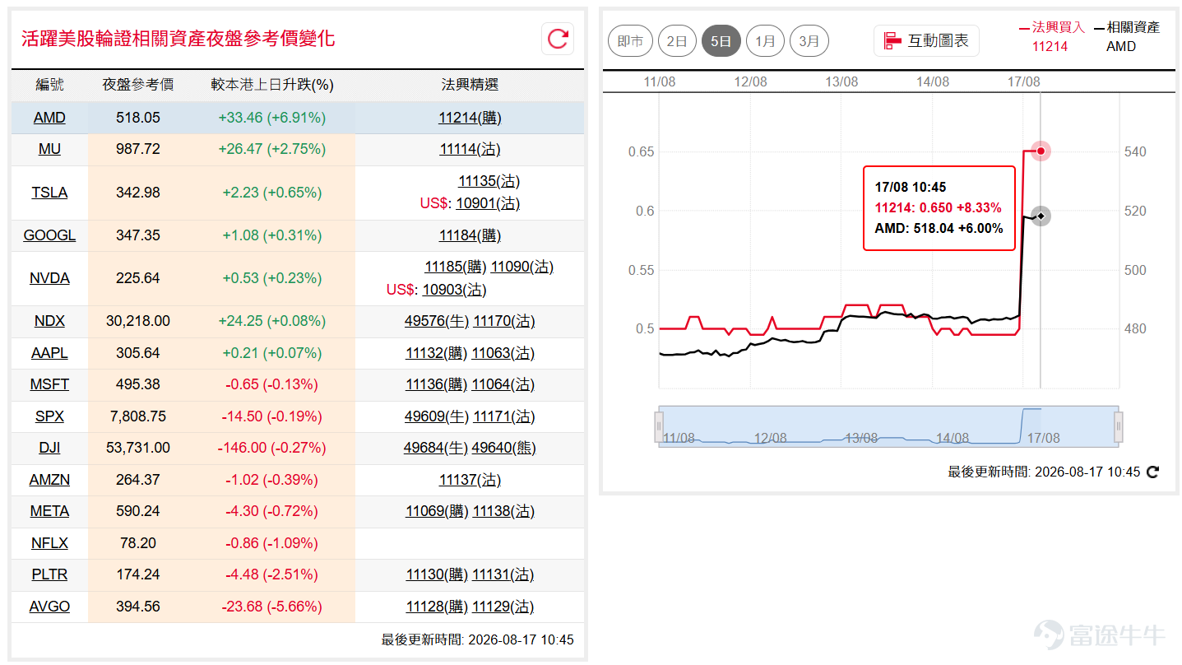This screenshot has width=1182, height=665.
Task: Open the SPX index link
Action: coord(49,416)
